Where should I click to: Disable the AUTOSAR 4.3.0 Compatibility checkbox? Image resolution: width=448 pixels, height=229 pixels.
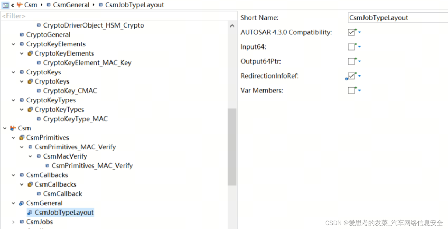(352, 32)
